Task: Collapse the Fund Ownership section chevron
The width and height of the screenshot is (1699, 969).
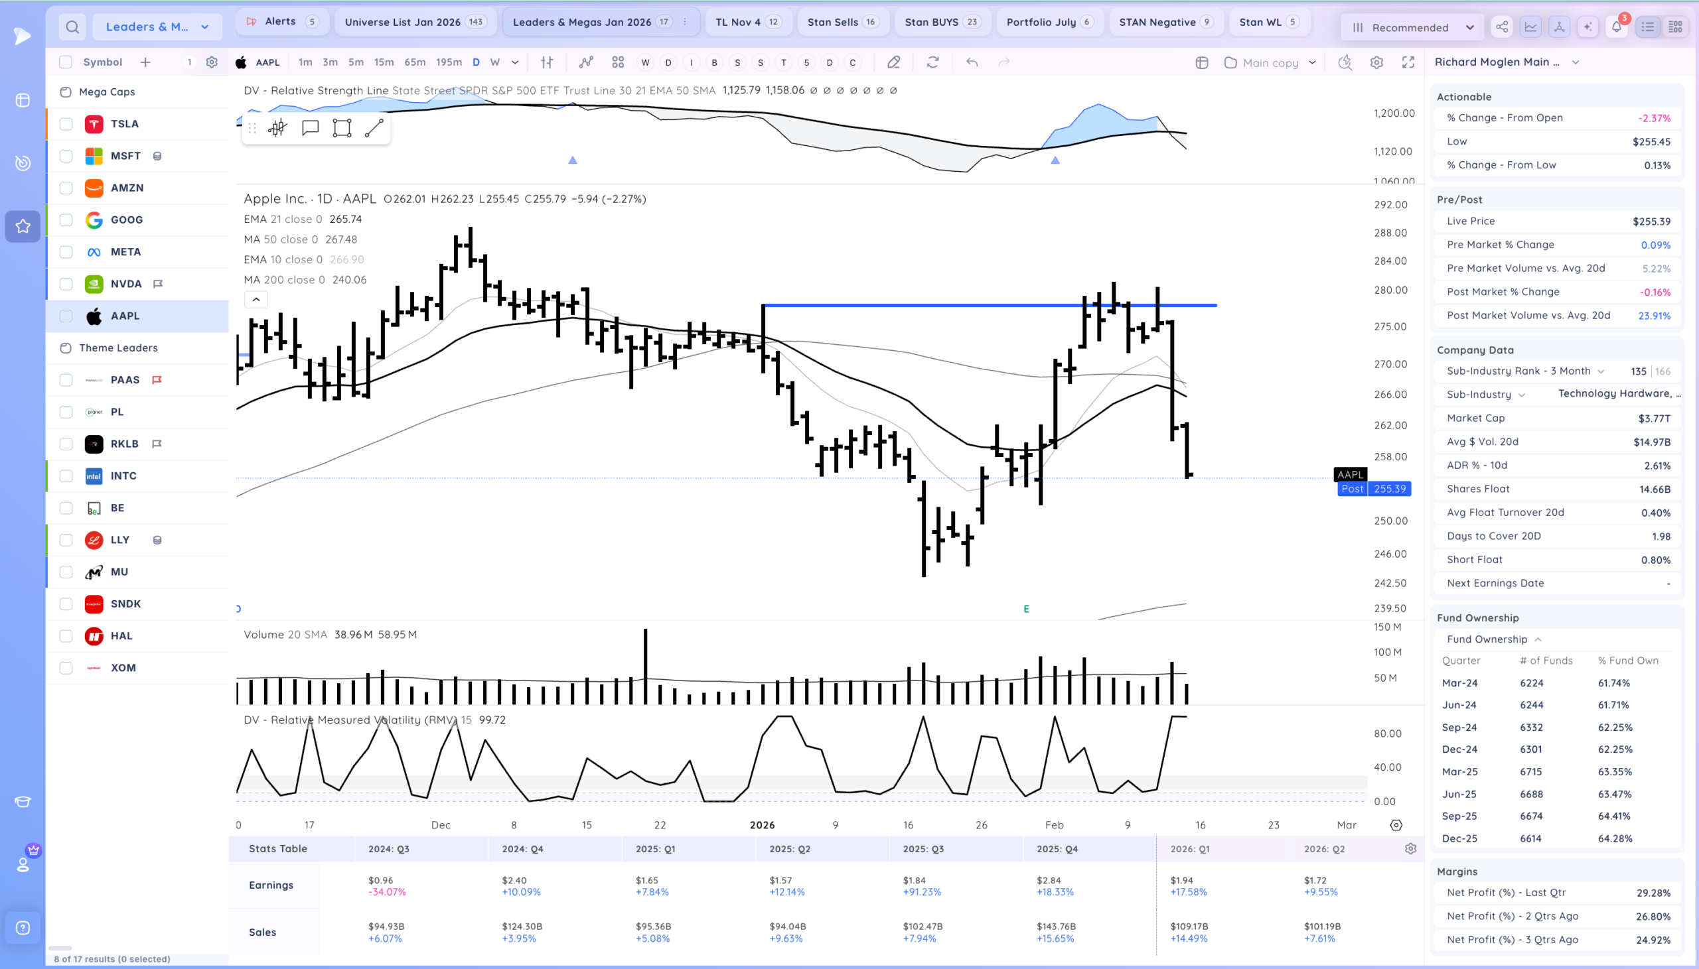Action: coord(1538,639)
